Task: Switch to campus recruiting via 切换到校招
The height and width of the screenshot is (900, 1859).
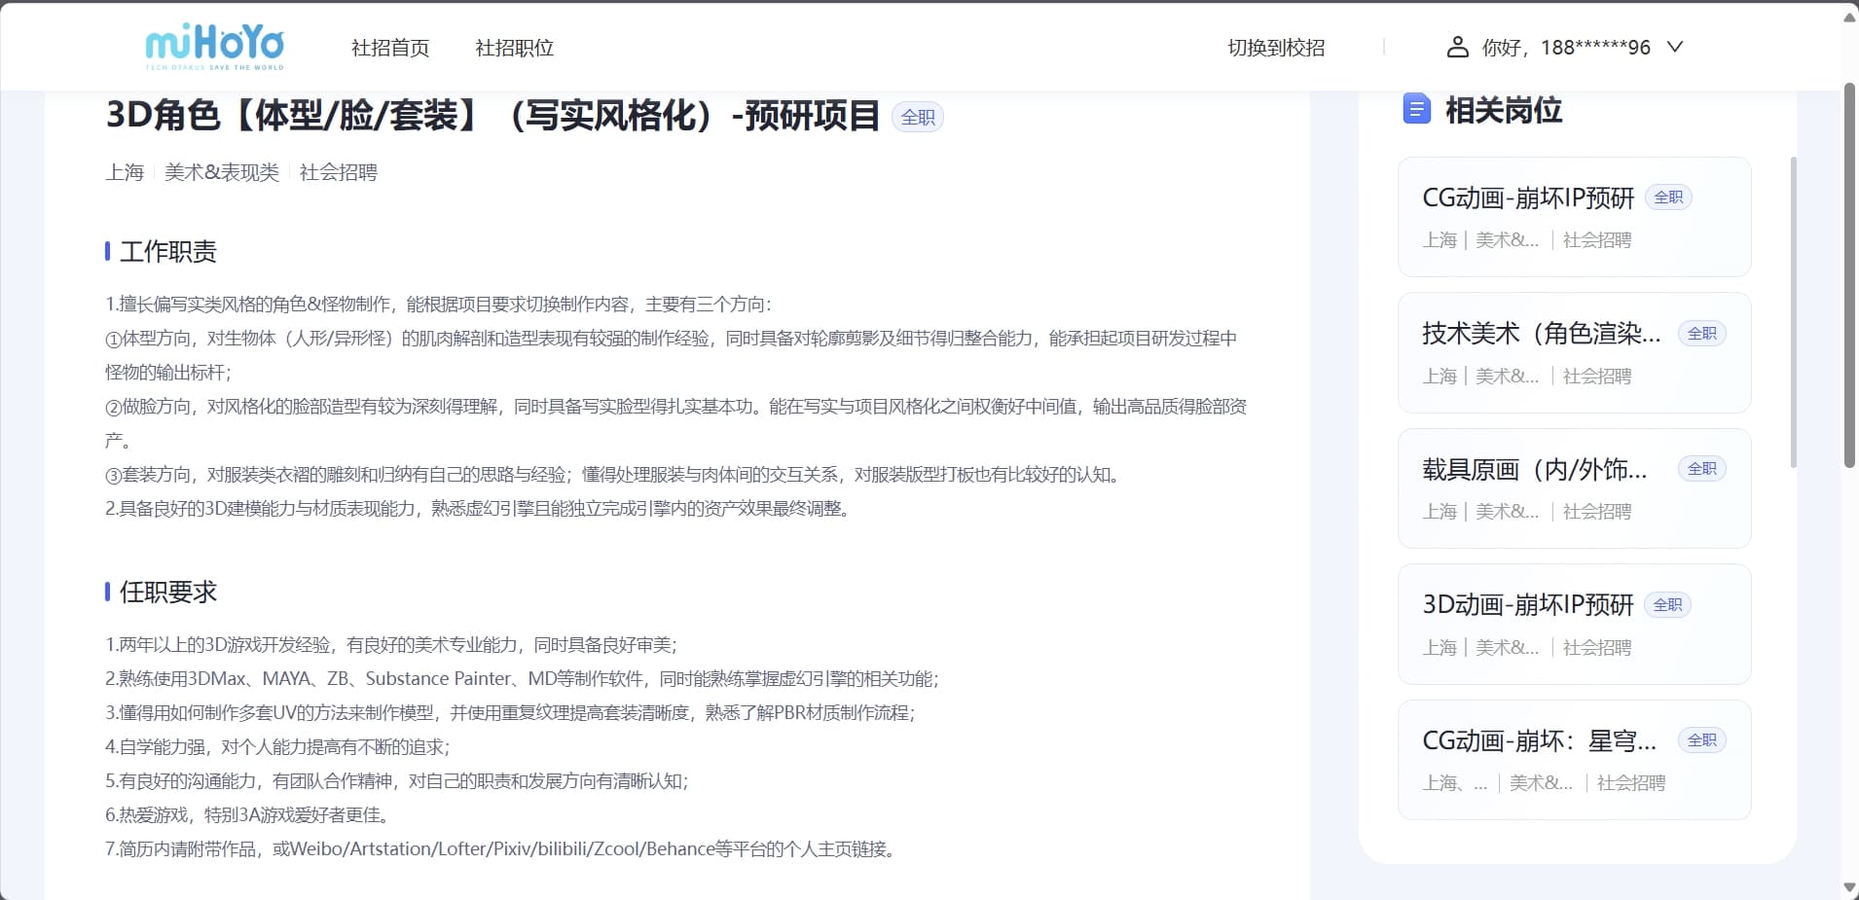Action: click(1276, 48)
